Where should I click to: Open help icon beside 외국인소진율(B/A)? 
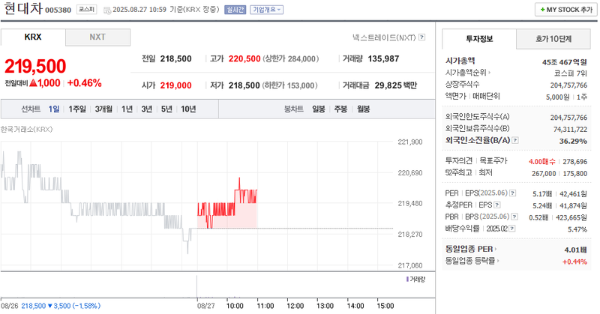click(x=515, y=140)
